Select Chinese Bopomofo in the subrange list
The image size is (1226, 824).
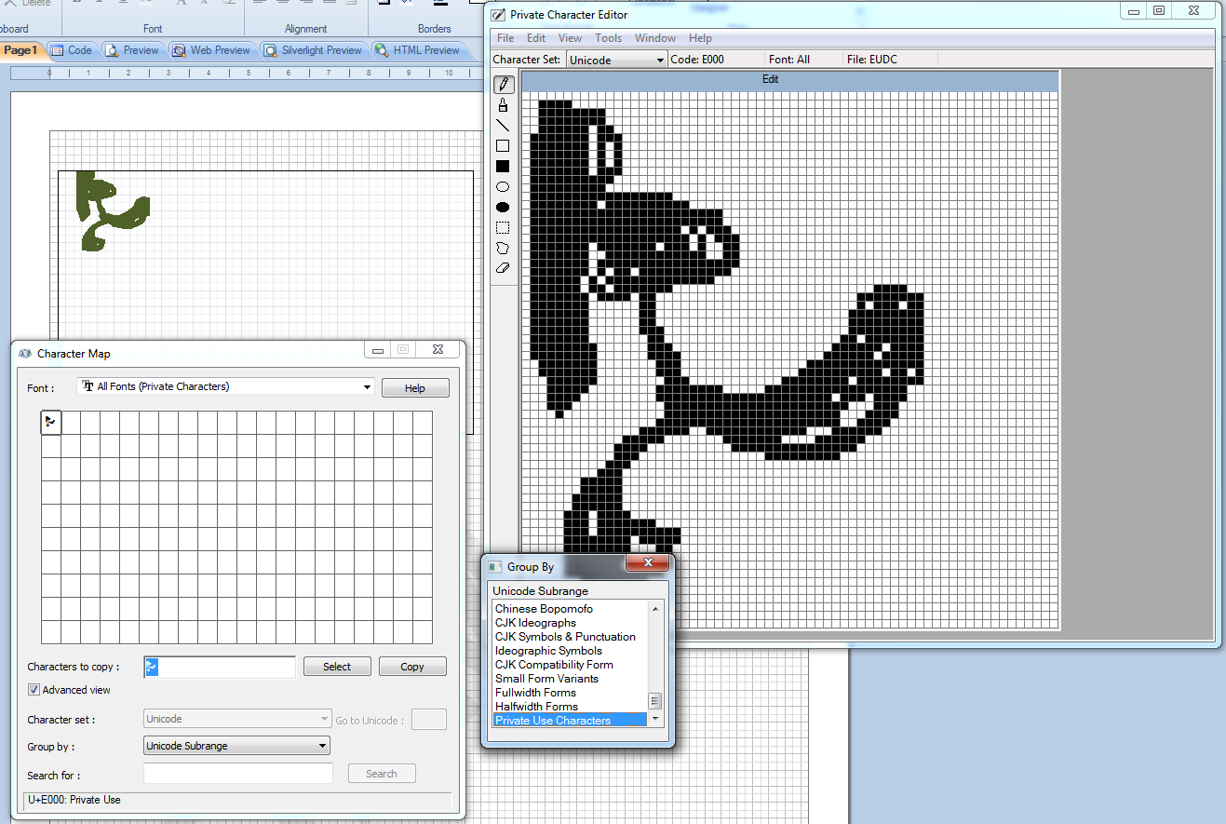tap(544, 609)
